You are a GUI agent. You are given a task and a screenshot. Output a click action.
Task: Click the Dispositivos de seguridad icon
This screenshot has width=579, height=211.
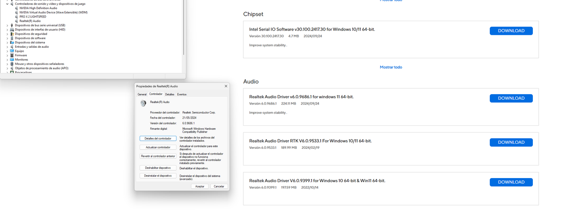(x=12, y=34)
